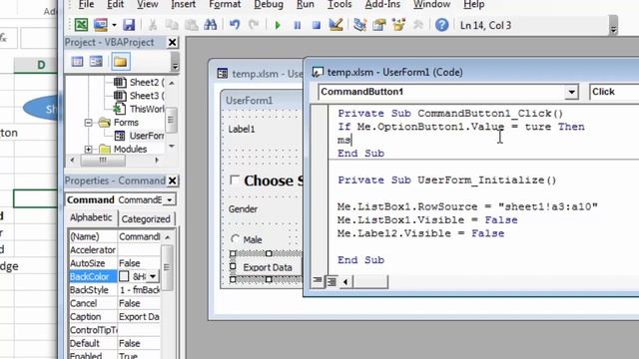639x359 pixels.
Task: Click Label1 on the UserForm
Action: (x=242, y=130)
